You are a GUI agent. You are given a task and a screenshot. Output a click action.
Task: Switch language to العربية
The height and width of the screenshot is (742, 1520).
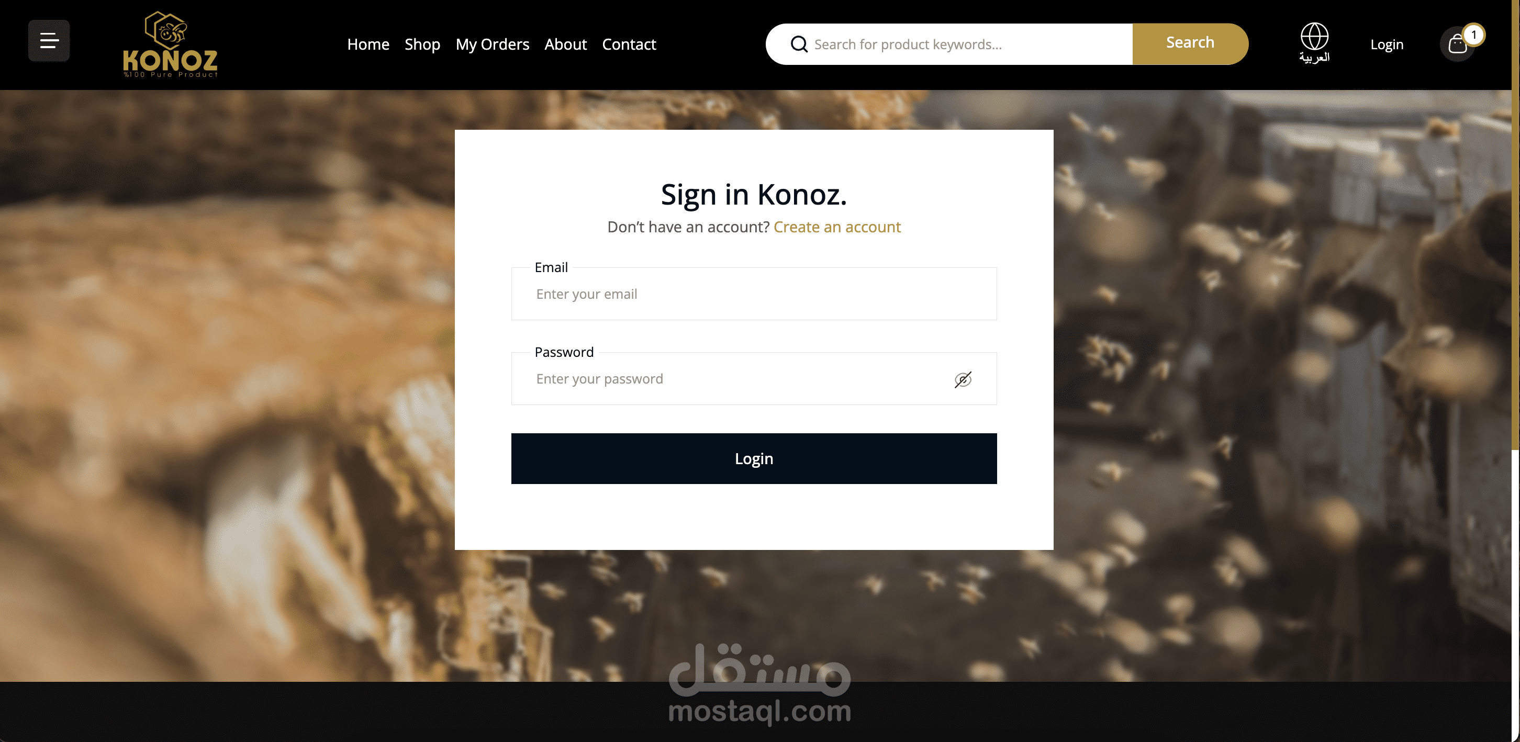tap(1314, 57)
